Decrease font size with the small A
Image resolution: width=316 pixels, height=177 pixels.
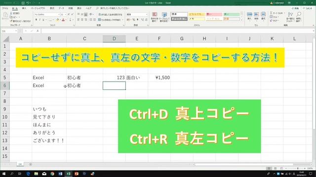72,14
